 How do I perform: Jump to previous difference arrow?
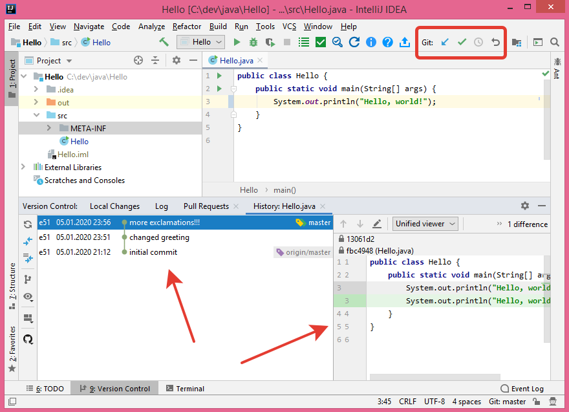coord(343,224)
